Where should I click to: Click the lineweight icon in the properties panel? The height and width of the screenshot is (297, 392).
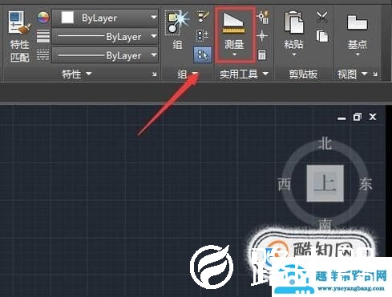click(42, 36)
